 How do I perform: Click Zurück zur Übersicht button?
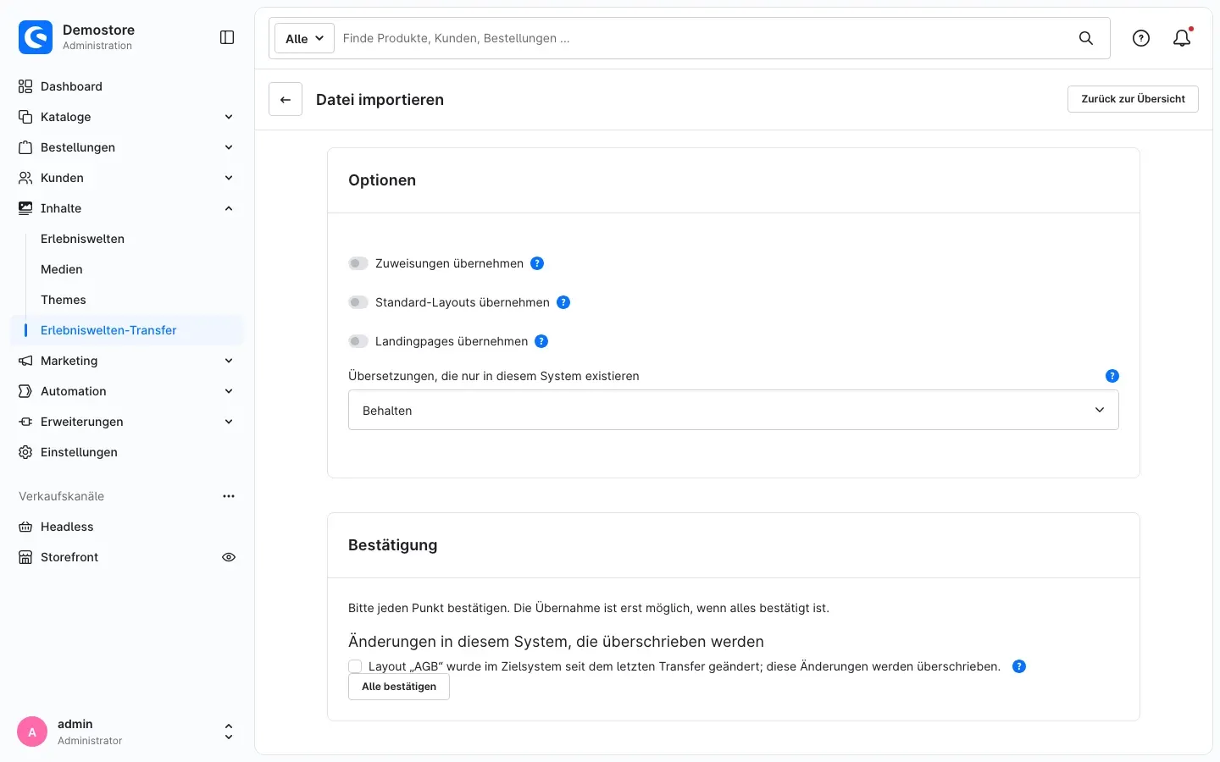1133,99
